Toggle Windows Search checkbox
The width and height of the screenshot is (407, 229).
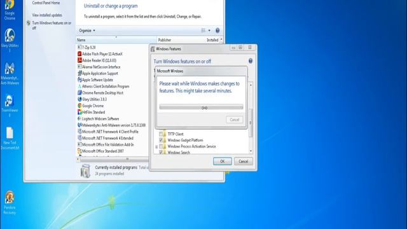click(161, 153)
